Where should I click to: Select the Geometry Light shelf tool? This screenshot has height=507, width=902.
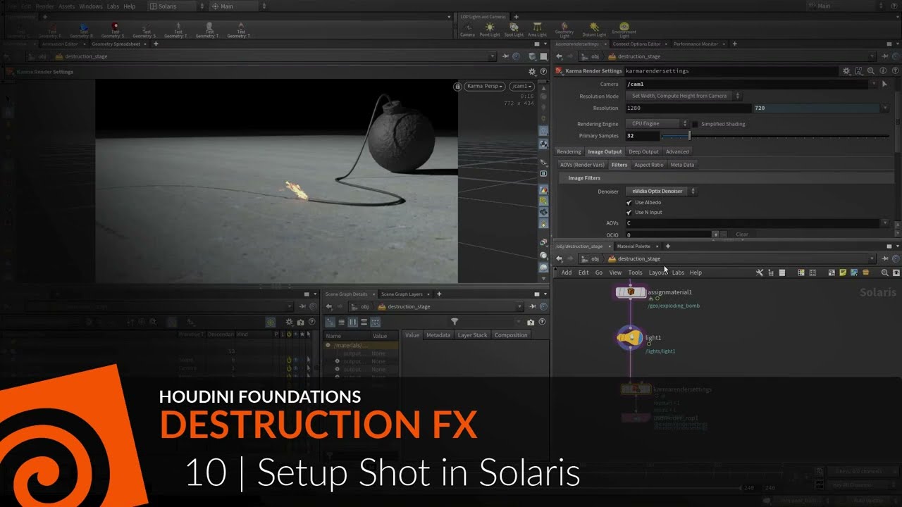click(x=564, y=29)
